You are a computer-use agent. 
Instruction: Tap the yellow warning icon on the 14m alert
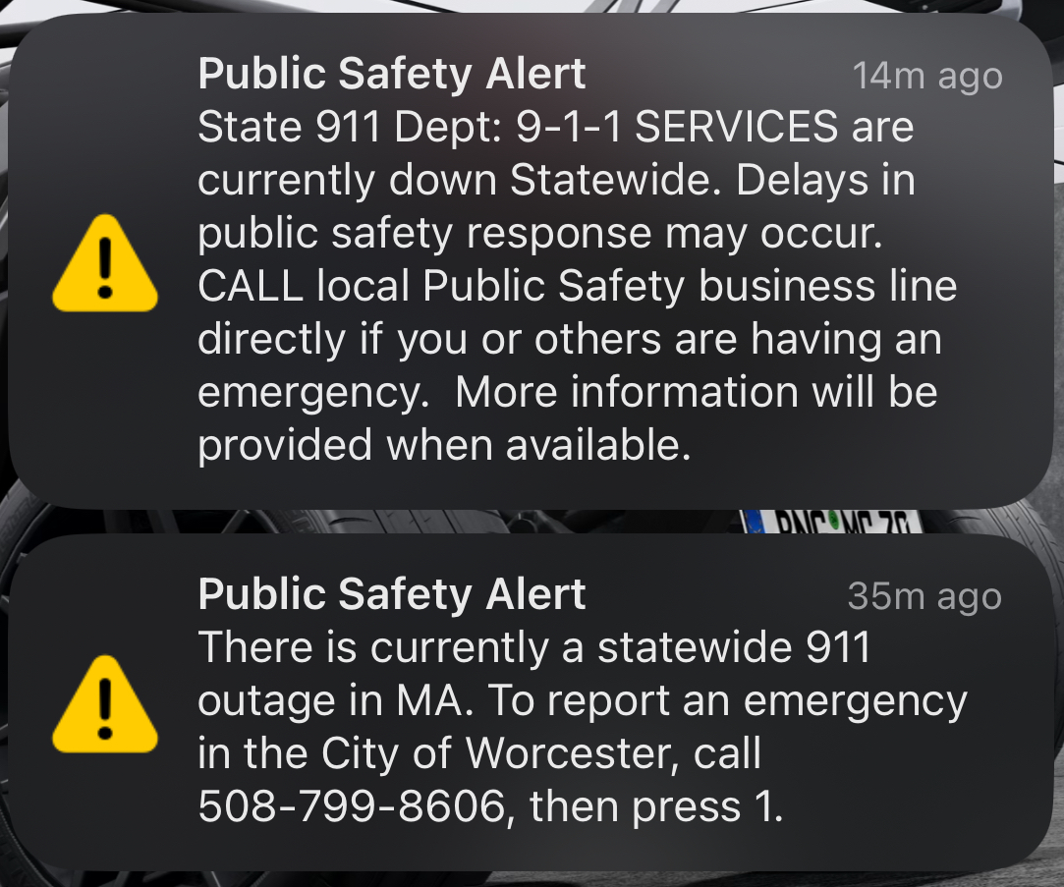(105, 263)
